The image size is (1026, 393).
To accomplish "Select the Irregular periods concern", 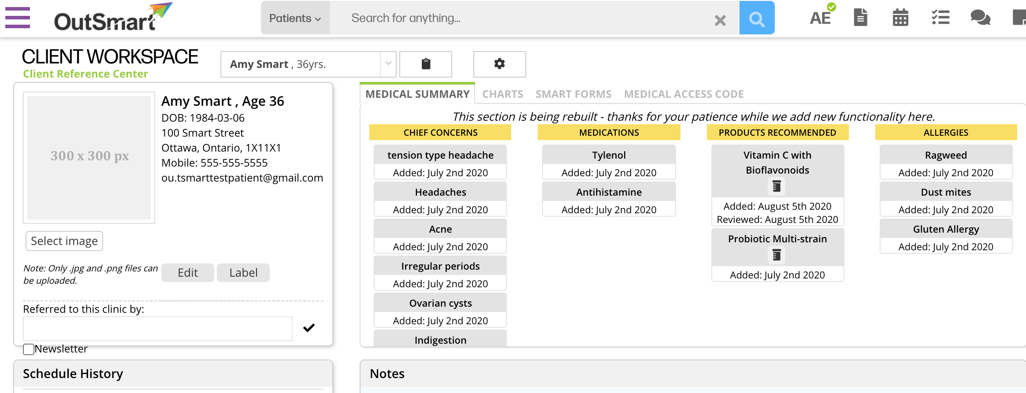I will tap(440, 273).
